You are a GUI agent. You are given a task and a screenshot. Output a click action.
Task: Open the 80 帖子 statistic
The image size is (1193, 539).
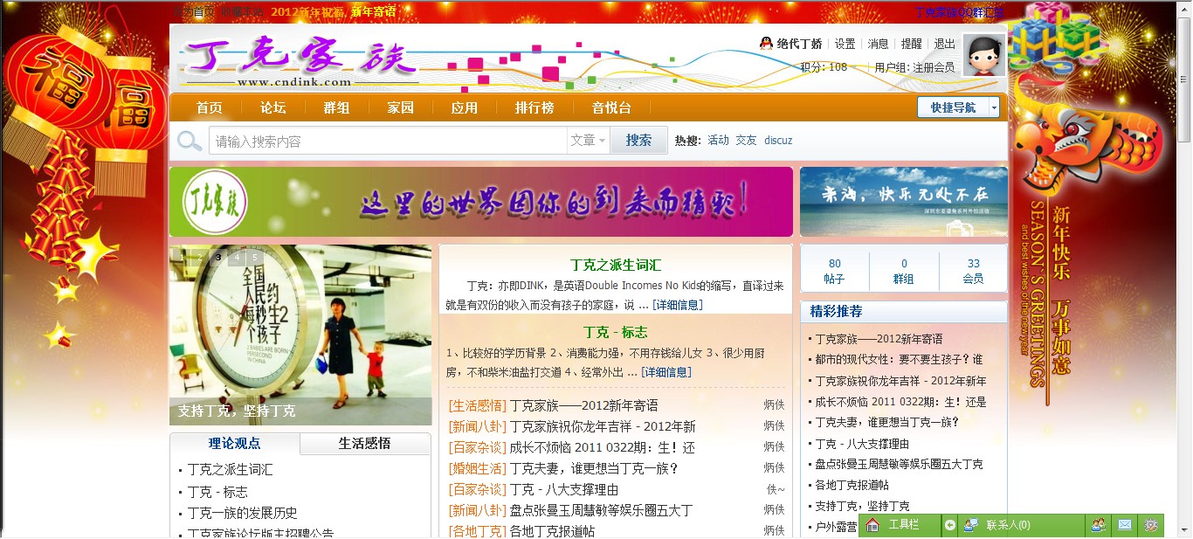tap(834, 271)
